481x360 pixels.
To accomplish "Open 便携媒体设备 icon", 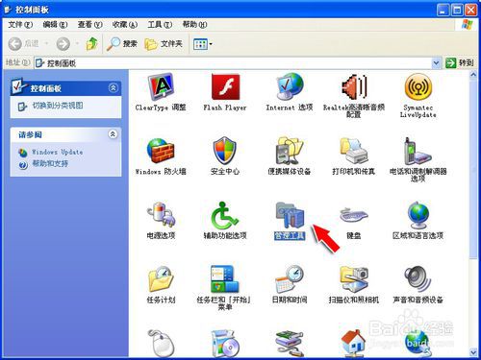I will click(x=290, y=156).
